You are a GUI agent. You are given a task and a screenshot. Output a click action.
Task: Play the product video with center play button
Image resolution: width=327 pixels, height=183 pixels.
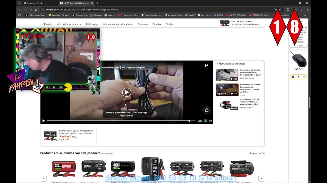(x=126, y=92)
